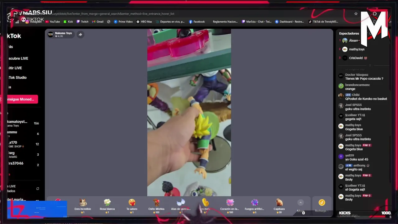Expand more gifts with the More arrow
398x224 pixels.
300,203
